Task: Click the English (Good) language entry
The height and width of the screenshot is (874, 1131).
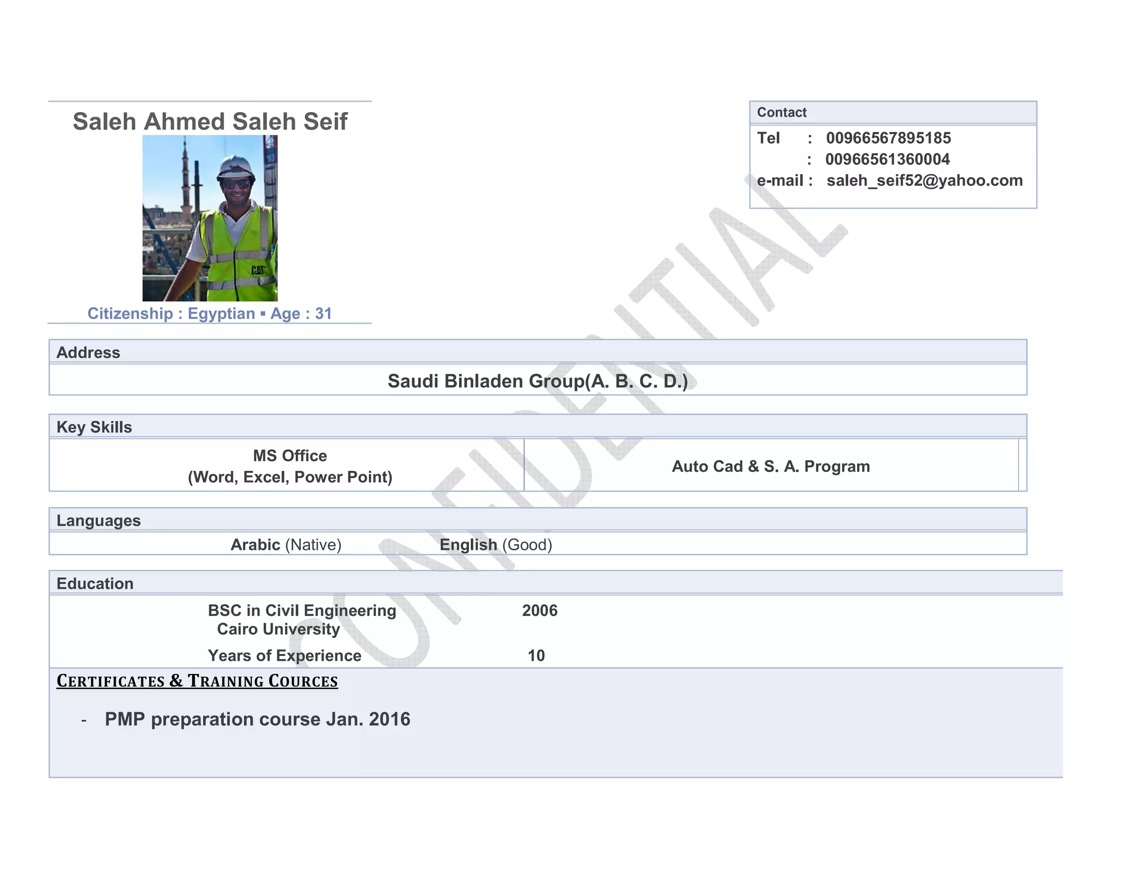Action: tap(495, 545)
